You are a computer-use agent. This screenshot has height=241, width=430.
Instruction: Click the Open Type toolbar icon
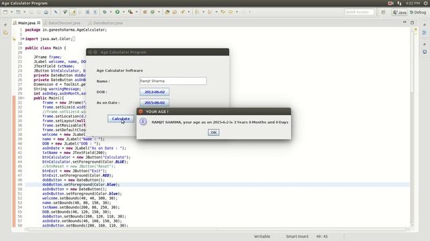click(x=167, y=12)
